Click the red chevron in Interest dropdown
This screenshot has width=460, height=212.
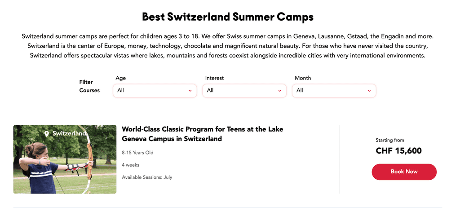[x=279, y=91]
